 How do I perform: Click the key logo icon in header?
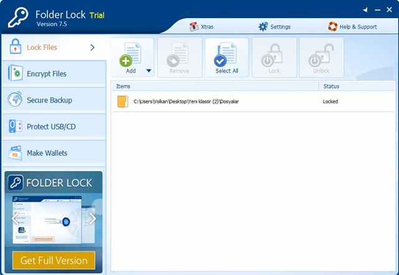click(x=18, y=17)
